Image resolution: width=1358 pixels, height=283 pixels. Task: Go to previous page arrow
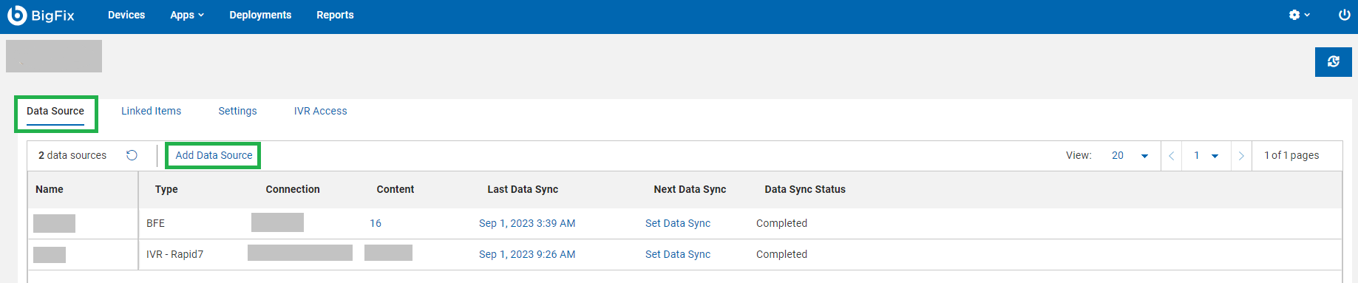point(1171,156)
